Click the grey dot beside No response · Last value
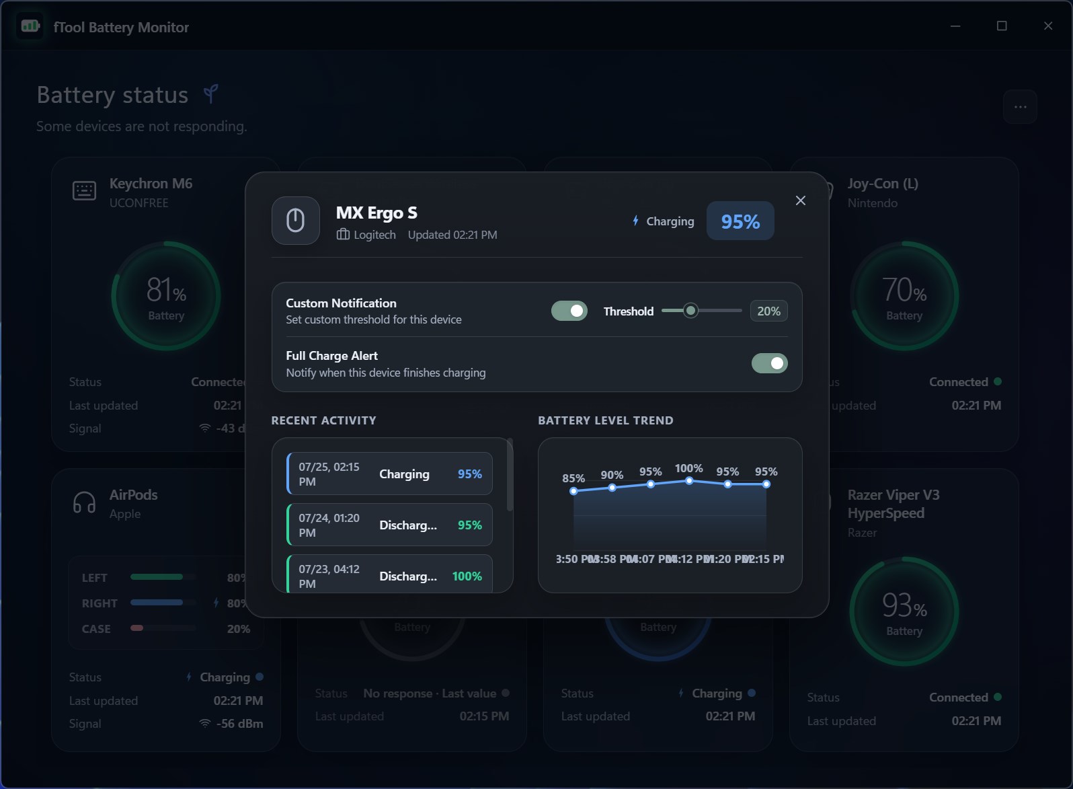Image resolution: width=1073 pixels, height=789 pixels. click(506, 693)
